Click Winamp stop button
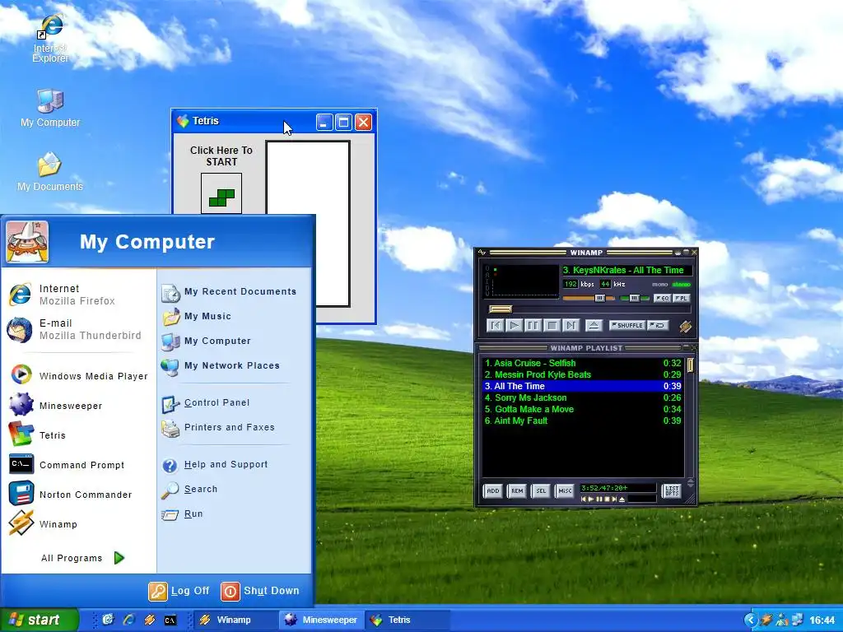Viewport: 843px width, 632px height. tap(552, 325)
